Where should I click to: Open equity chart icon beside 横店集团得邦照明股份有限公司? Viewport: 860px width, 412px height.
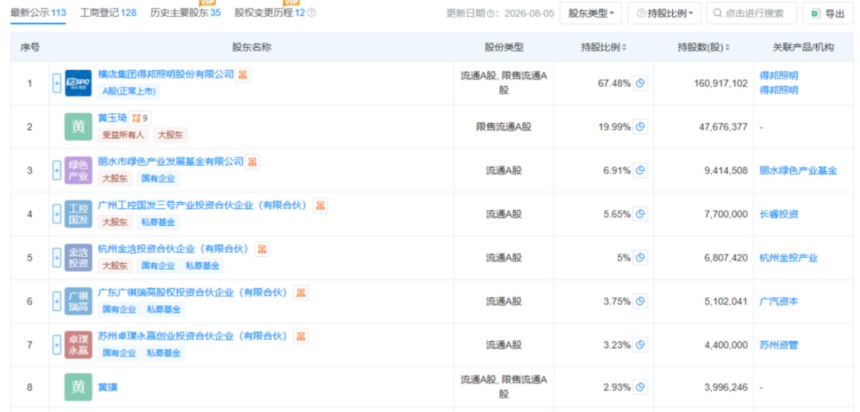point(243,75)
